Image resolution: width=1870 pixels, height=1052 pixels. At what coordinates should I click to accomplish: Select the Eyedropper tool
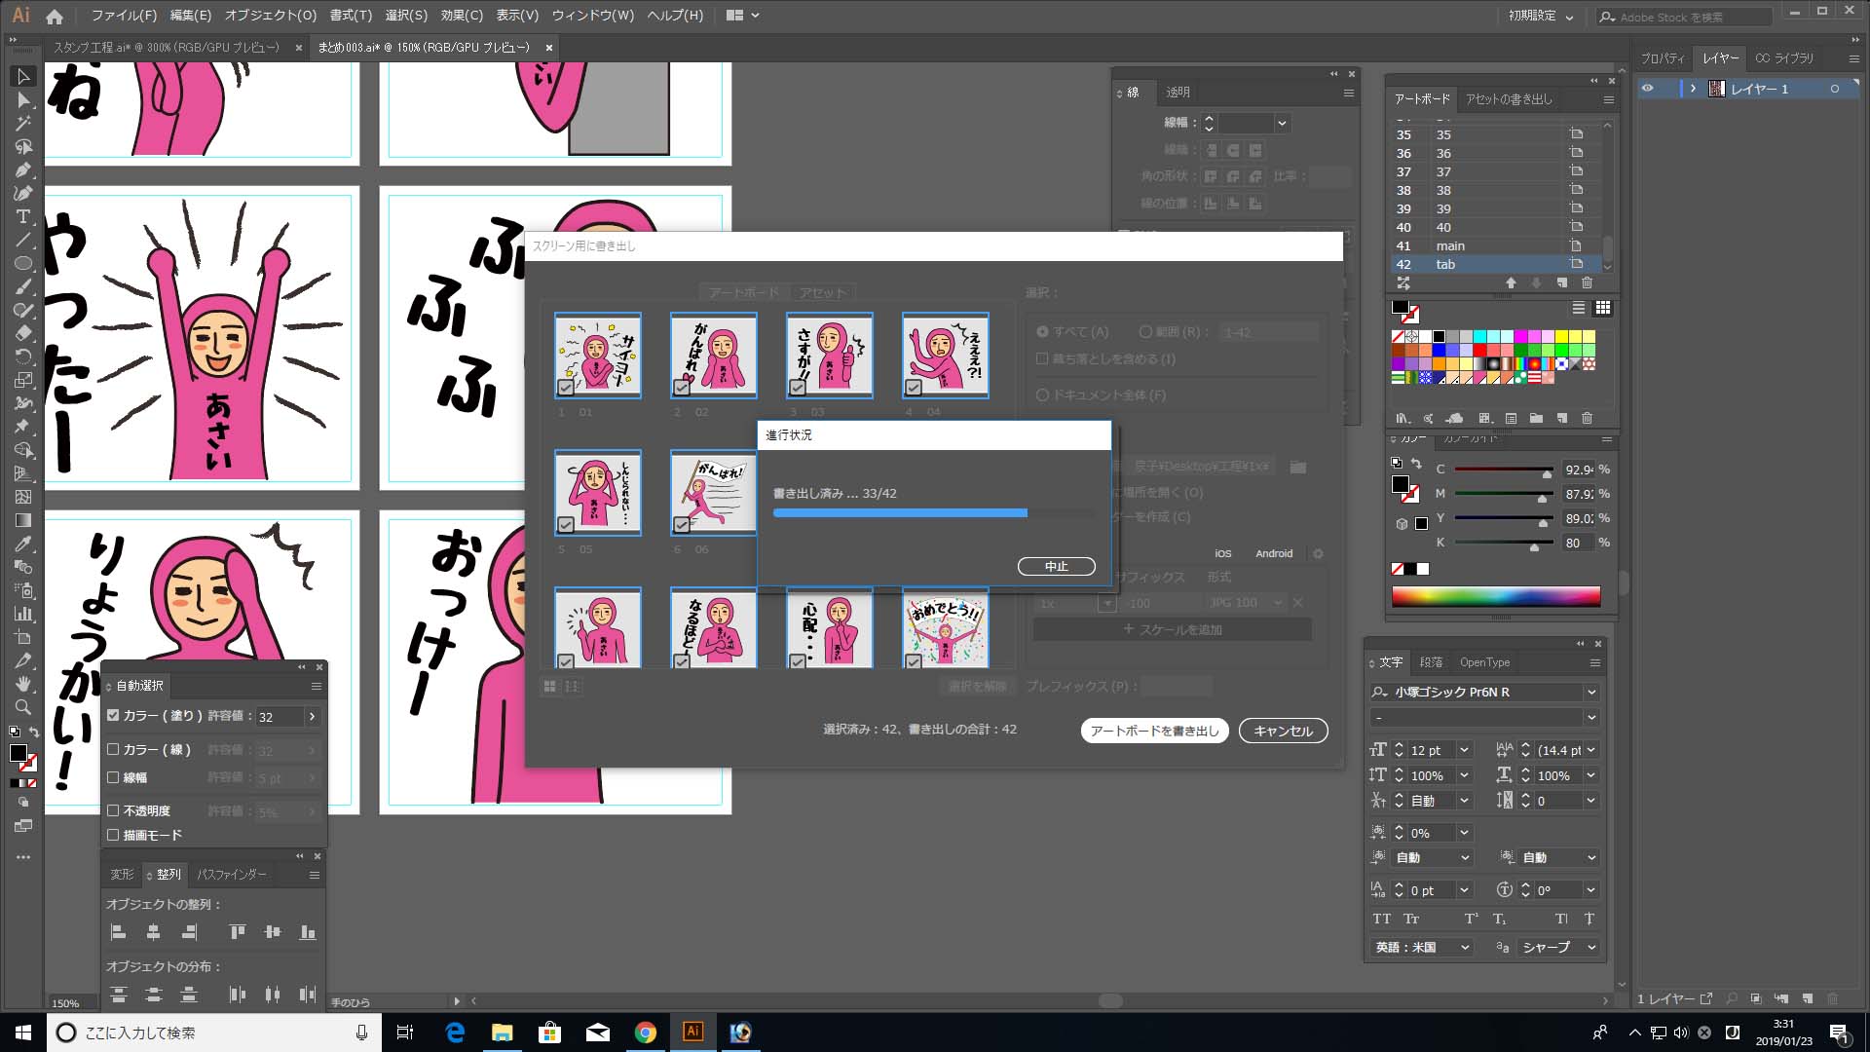click(x=23, y=544)
